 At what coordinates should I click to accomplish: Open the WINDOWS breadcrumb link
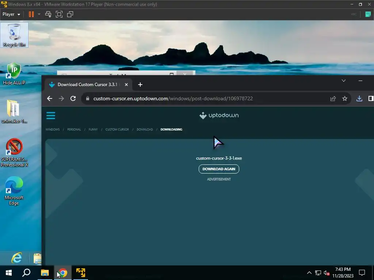pos(53,129)
